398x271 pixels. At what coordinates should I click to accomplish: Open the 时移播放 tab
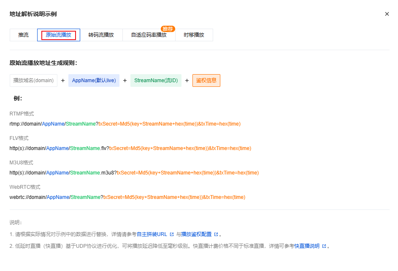tap(194, 35)
